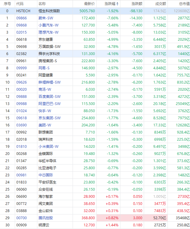Open stock code 01810 link

click(22, 147)
